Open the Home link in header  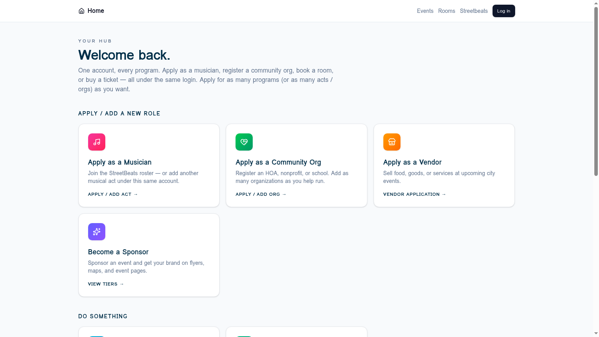point(91,11)
